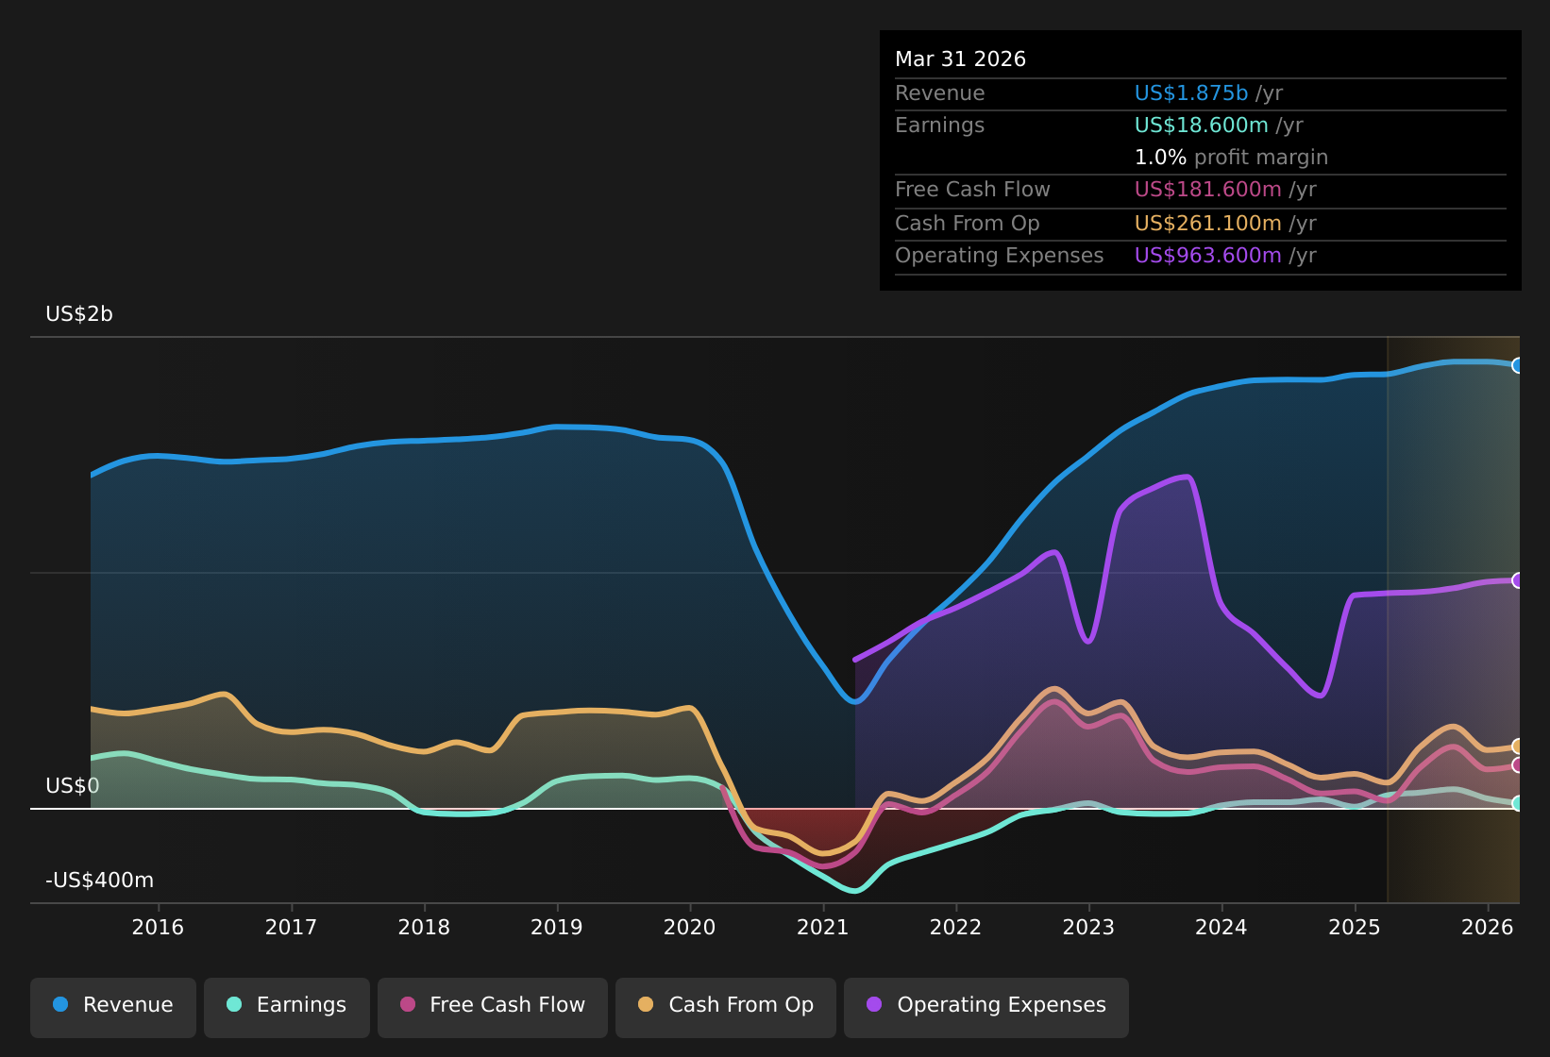Click the purple Operating Expenses endpoint marker
This screenshot has height=1057, width=1550.
coord(1518,580)
